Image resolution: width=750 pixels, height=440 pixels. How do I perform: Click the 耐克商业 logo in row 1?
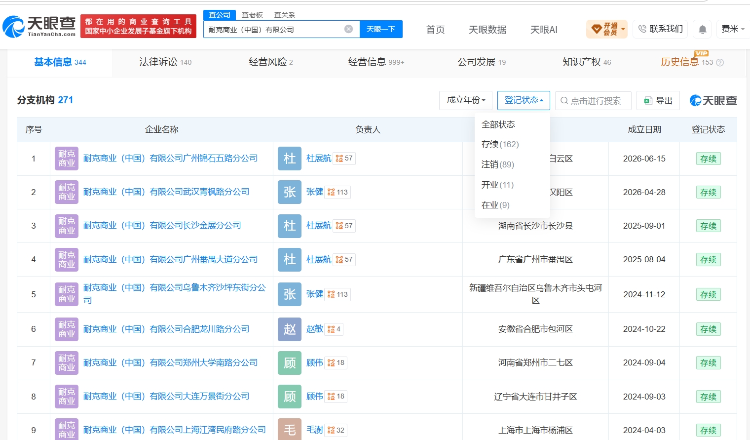tap(67, 159)
